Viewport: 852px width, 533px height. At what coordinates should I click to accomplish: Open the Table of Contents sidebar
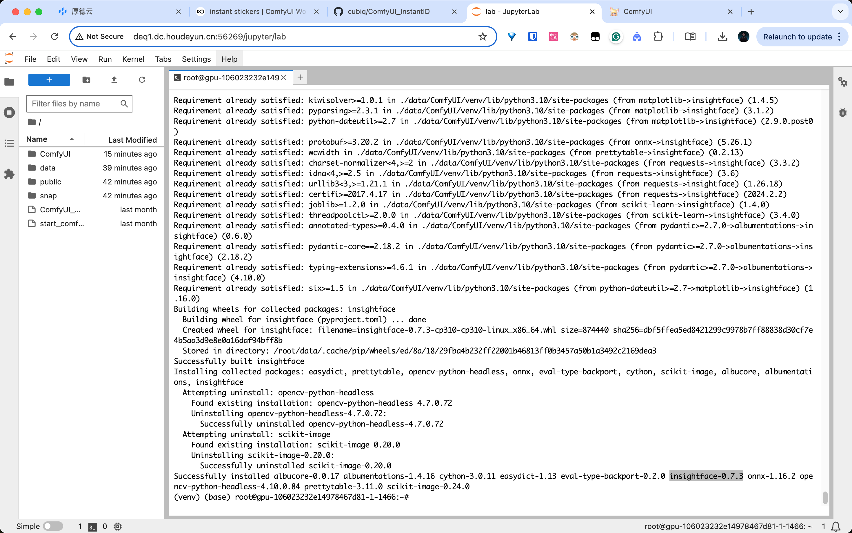(9, 143)
